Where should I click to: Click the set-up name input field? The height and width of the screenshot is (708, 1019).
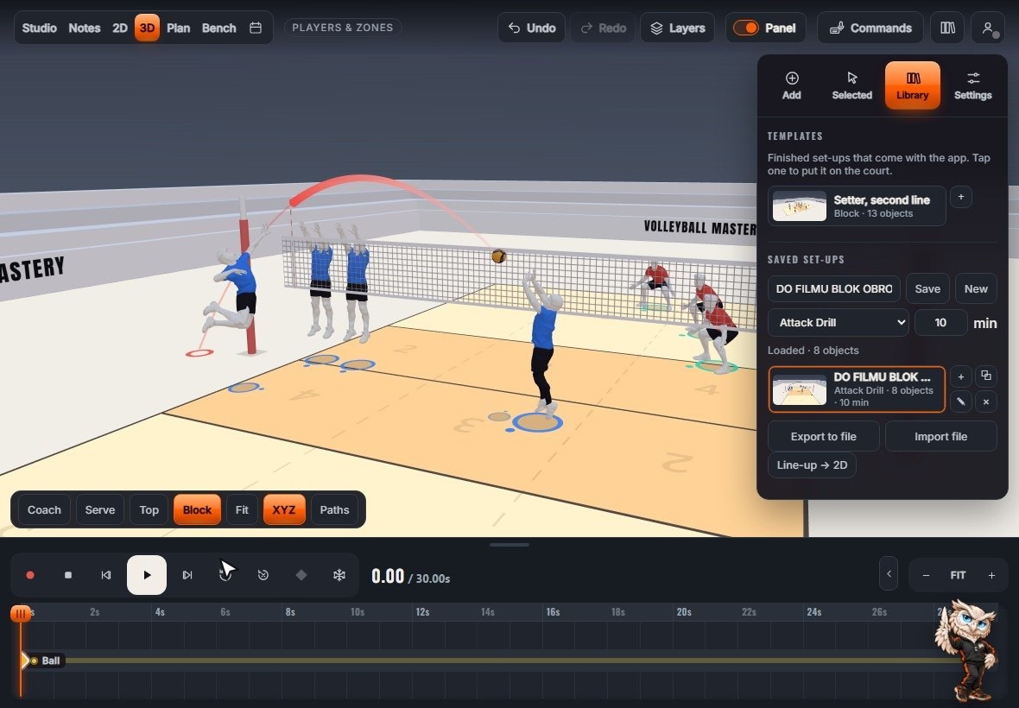834,289
